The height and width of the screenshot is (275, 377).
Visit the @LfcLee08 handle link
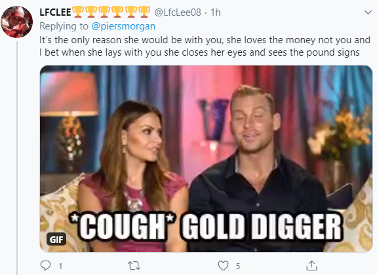point(178,12)
